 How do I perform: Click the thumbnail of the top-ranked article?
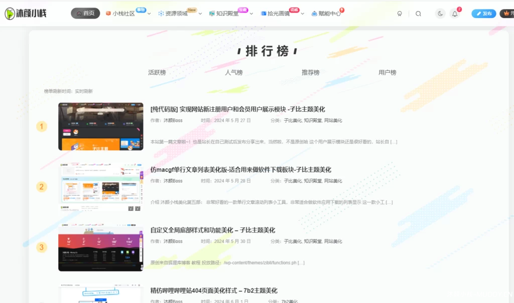[x=100, y=126]
